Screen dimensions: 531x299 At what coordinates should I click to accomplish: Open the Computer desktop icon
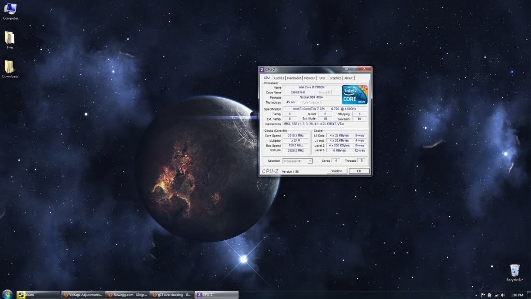pyautogui.click(x=10, y=11)
